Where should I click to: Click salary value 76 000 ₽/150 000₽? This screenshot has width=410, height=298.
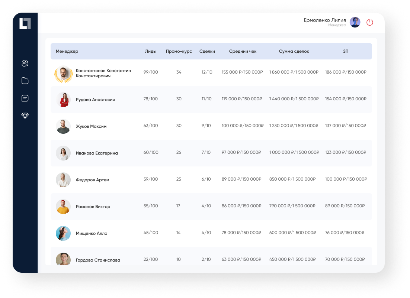pos(345,233)
